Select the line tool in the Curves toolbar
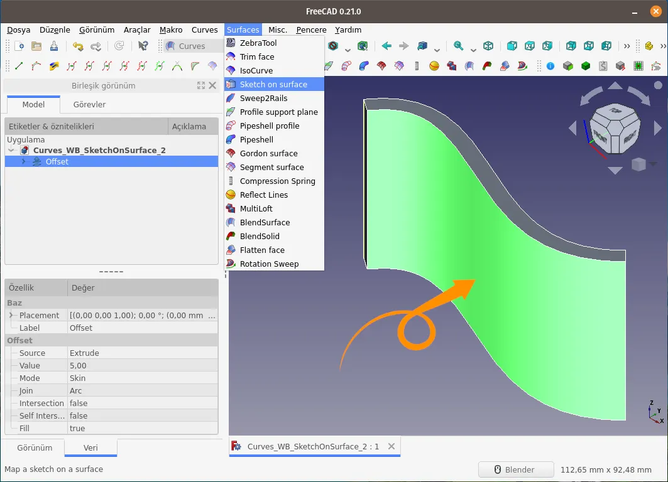This screenshot has height=482, width=668. (19, 66)
